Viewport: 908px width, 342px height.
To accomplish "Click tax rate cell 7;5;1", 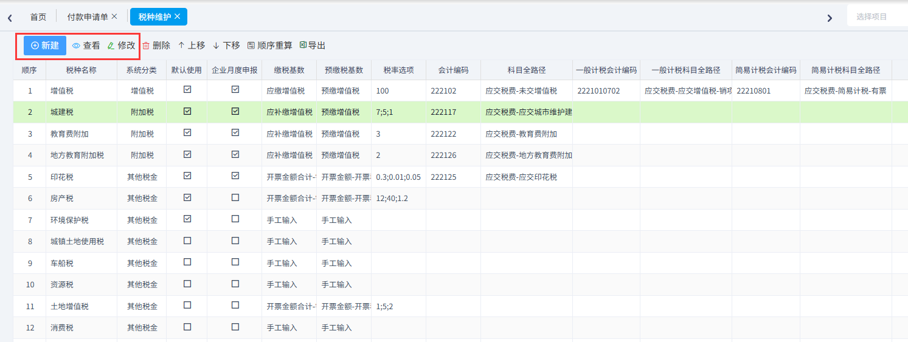I will coord(398,112).
